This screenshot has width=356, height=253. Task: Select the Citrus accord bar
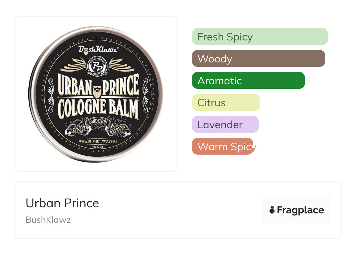click(226, 102)
